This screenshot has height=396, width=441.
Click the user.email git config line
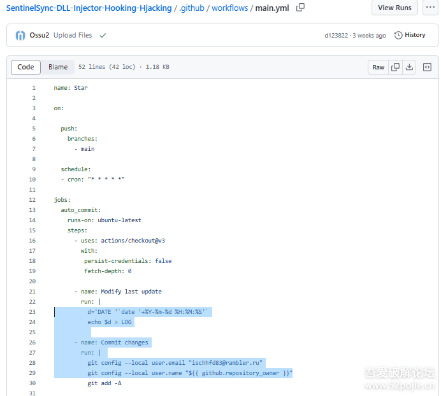tap(175, 363)
